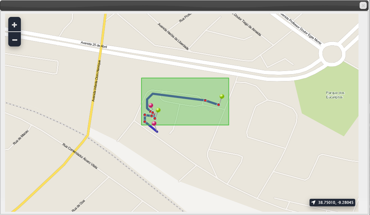This screenshot has height=215, width=370.
Task: Click the Avenida 25 de Abril street label
Action: pos(94,45)
